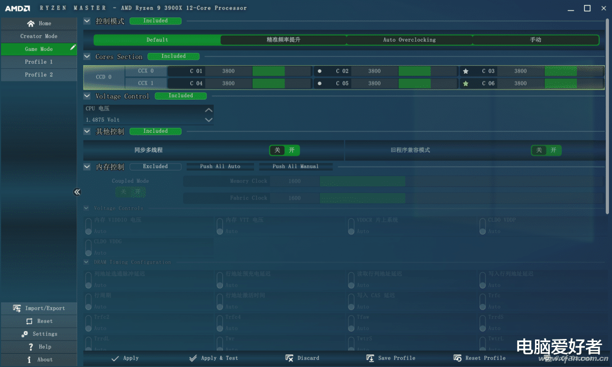Screen dimensions: 612x367
Task: Toggle 其他控制 Included badge
Action: (x=156, y=131)
